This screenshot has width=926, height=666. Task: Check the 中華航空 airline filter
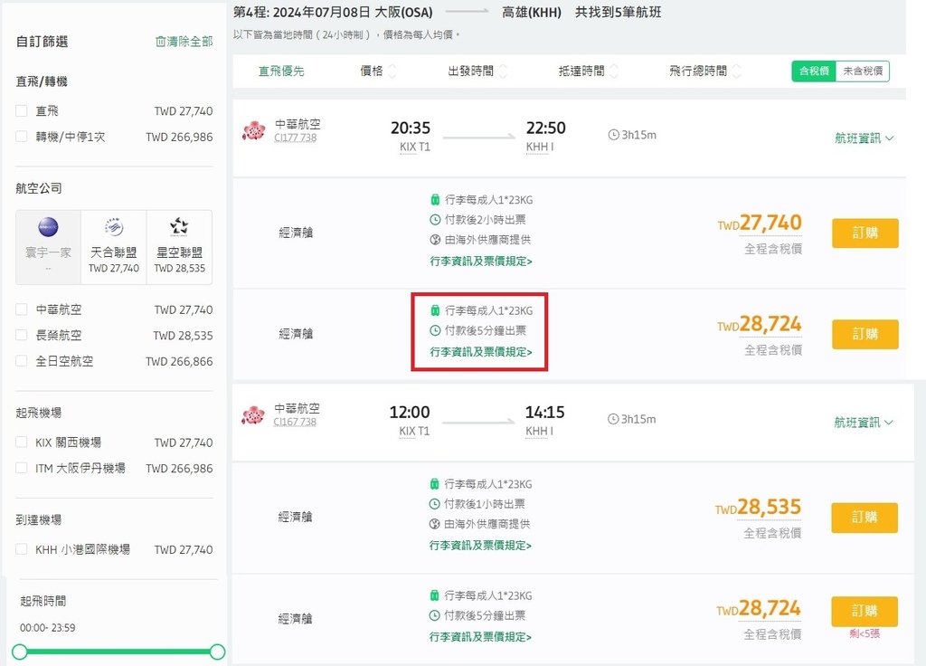tap(22, 309)
